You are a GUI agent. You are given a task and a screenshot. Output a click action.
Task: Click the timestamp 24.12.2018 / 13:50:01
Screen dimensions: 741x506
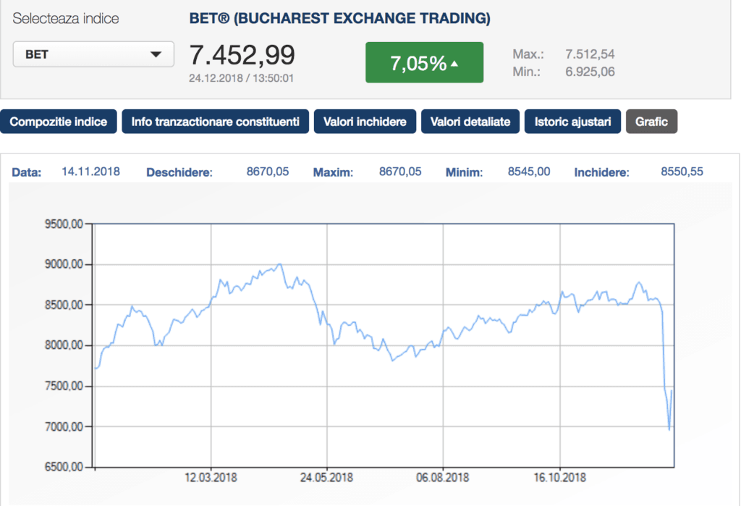pos(242,78)
